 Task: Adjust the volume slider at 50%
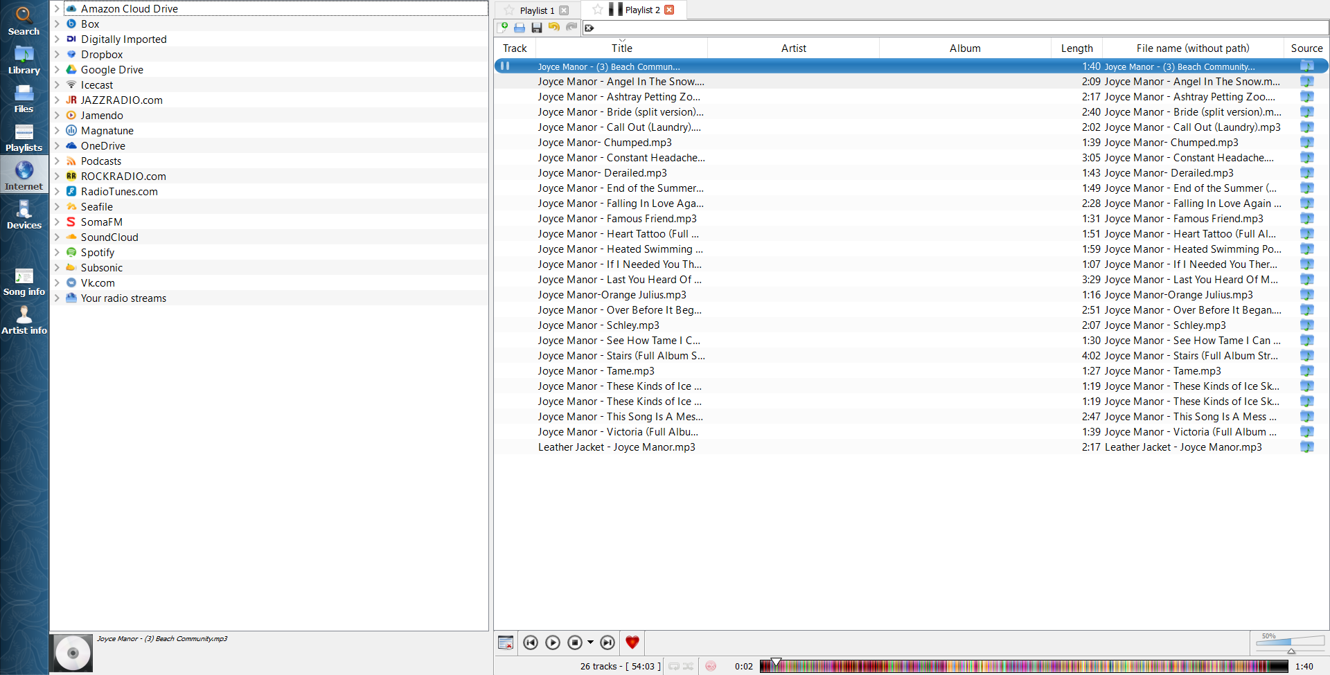click(x=1290, y=642)
